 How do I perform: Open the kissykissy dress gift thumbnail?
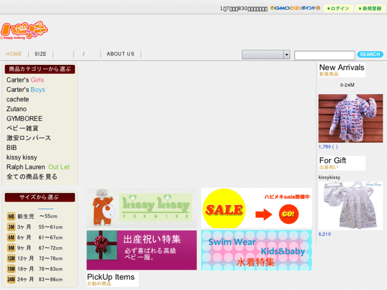pyautogui.click(x=350, y=206)
